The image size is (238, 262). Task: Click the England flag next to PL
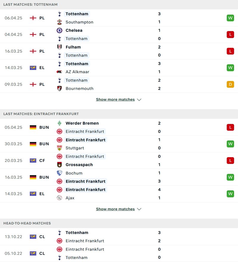pos(33,18)
